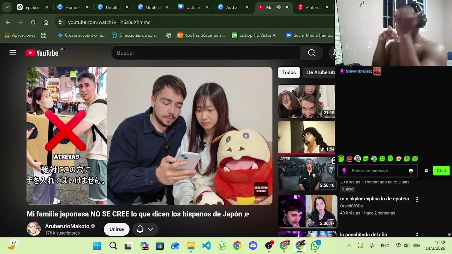Reload the current page
Image resolution: width=452 pixels, height=254 pixels.
[x=33, y=22]
